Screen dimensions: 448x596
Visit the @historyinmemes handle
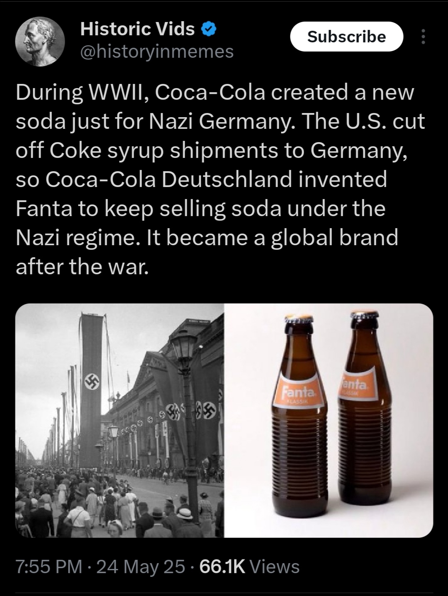tap(156, 52)
